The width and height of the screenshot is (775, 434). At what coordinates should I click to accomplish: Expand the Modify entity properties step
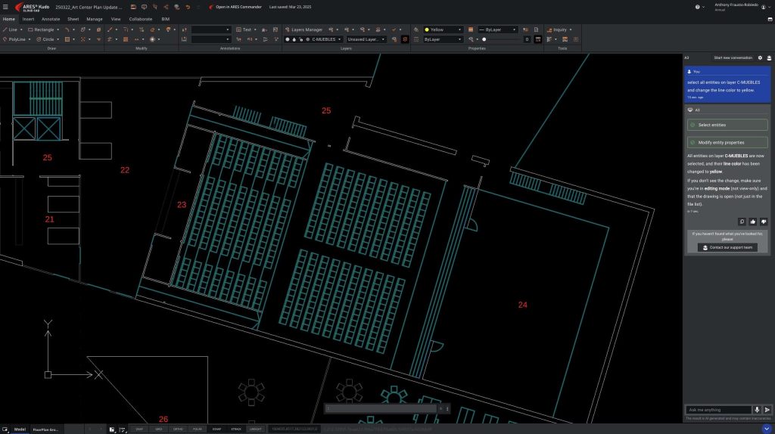(727, 142)
